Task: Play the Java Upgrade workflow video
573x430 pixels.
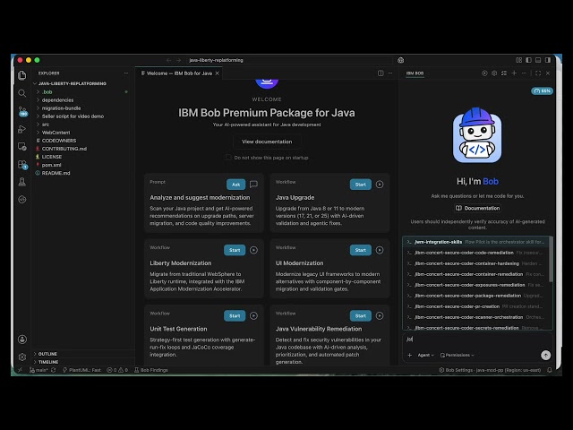Action: point(380,185)
